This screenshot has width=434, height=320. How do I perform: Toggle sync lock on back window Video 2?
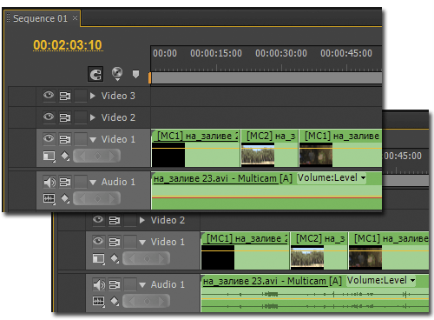point(115,220)
